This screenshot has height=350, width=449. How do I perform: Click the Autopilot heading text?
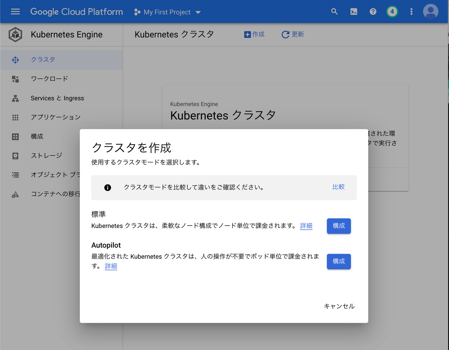click(x=106, y=245)
